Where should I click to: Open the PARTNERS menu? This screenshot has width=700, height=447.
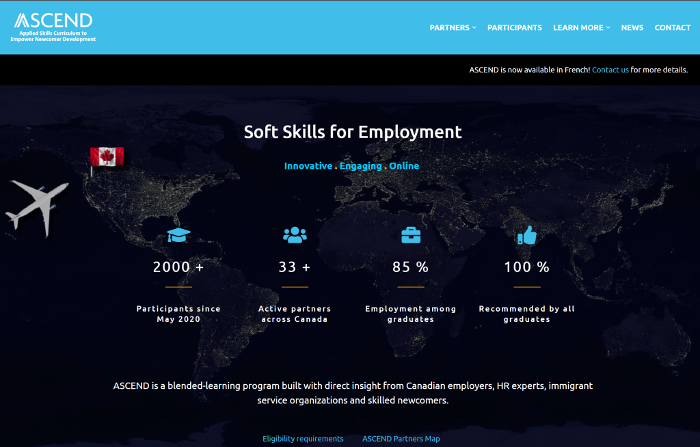(x=450, y=28)
